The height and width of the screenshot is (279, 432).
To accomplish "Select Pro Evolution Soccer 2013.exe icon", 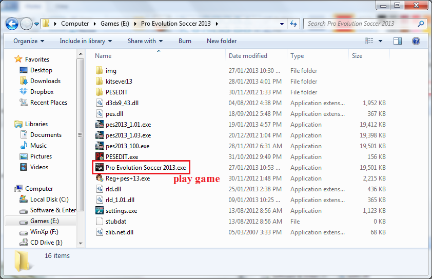I will pyautogui.click(x=100, y=167).
